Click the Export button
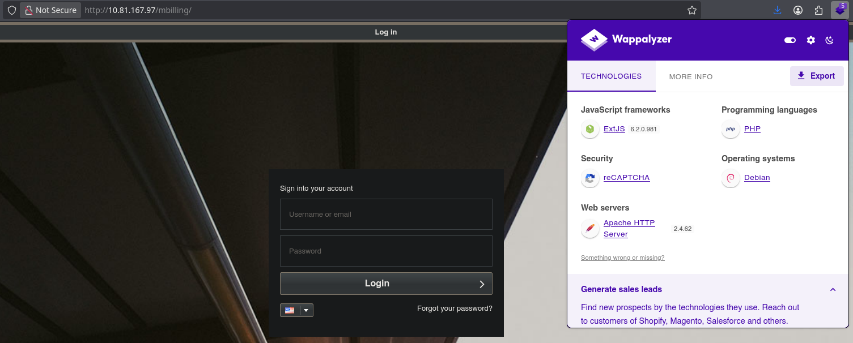 816,76
